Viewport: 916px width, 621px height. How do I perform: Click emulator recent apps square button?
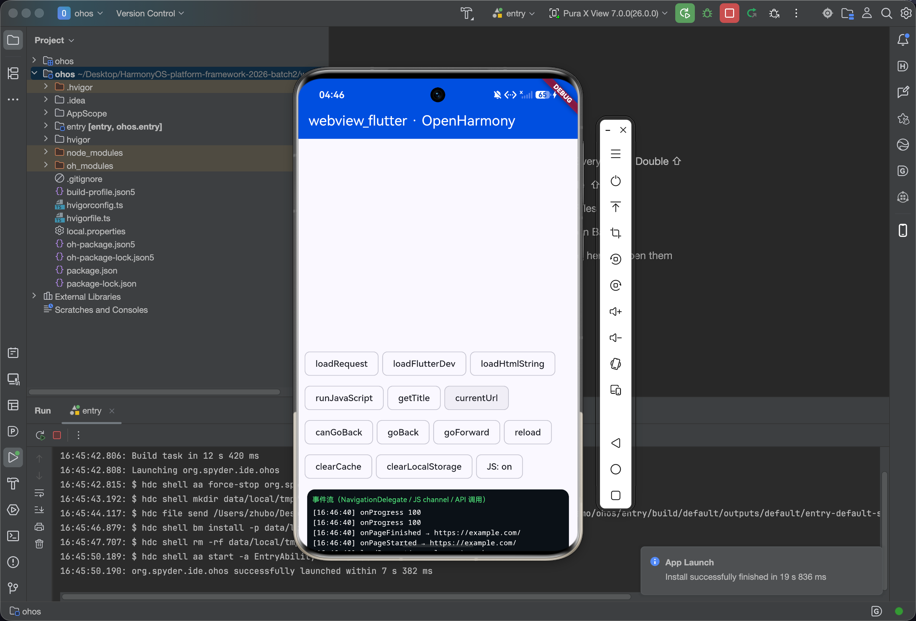[x=615, y=496]
